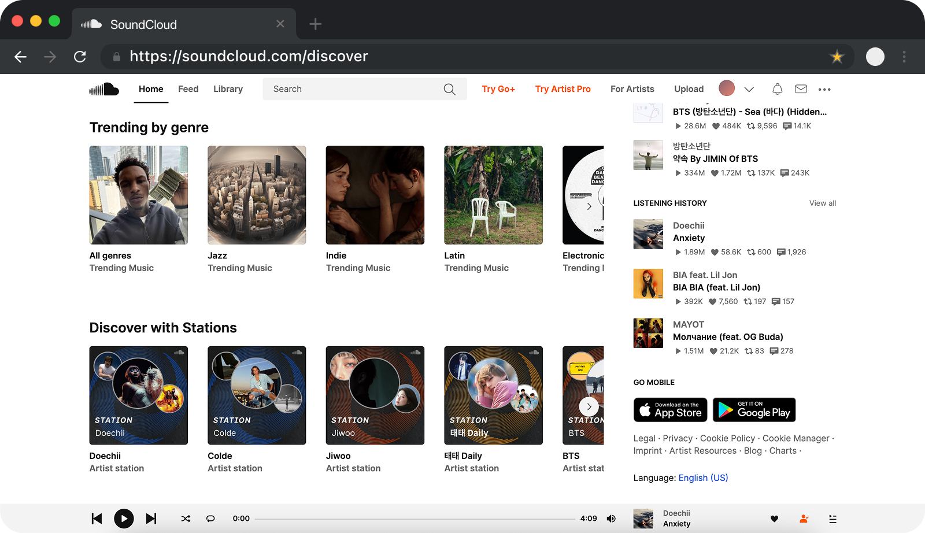
Task: Click the SoundCloud logo in the header
Action: tap(104, 89)
